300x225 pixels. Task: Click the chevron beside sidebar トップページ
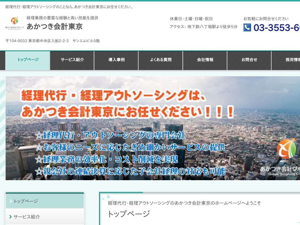(11, 201)
